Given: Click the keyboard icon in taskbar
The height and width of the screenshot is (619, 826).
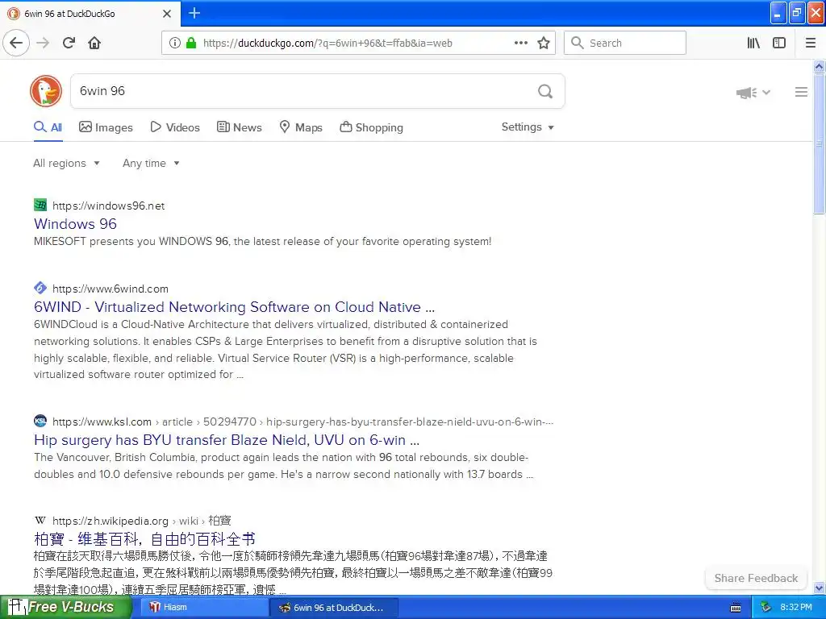Looking at the screenshot, I should point(736,608).
